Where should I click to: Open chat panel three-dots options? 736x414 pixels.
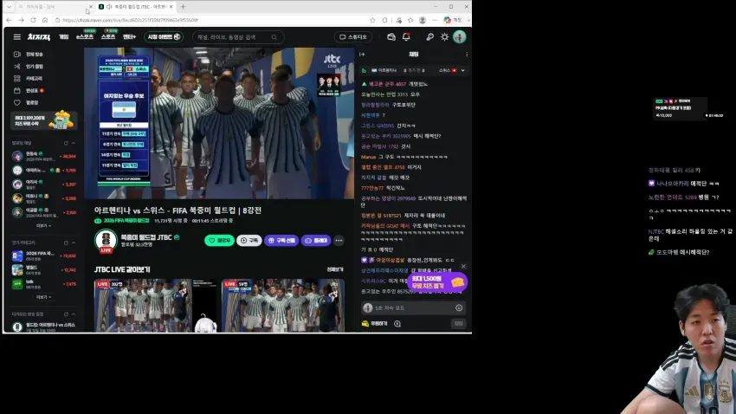467,55
